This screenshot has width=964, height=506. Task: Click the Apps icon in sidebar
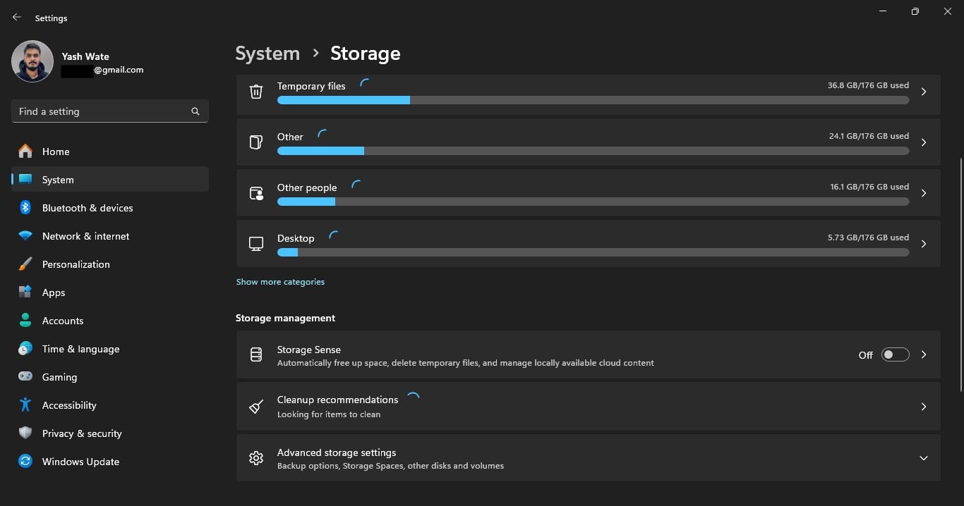tap(25, 292)
